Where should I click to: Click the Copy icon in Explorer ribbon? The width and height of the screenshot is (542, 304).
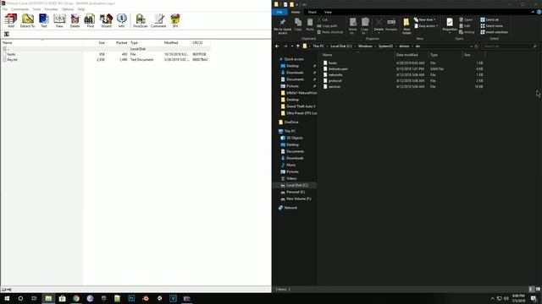point(298,24)
